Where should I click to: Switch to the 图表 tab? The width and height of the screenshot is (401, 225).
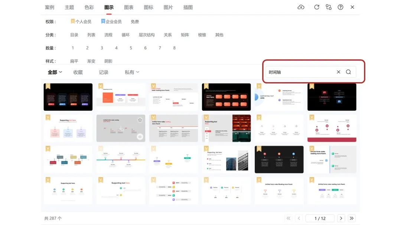(129, 7)
